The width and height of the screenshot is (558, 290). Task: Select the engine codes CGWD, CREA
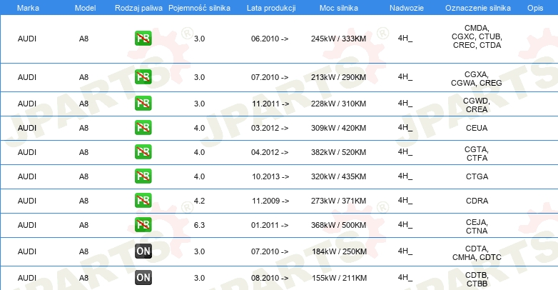[x=477, y=105]
